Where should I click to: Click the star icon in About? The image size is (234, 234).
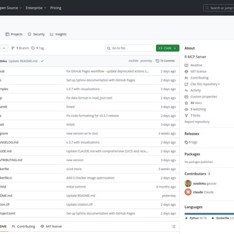(x=186, y=103)
